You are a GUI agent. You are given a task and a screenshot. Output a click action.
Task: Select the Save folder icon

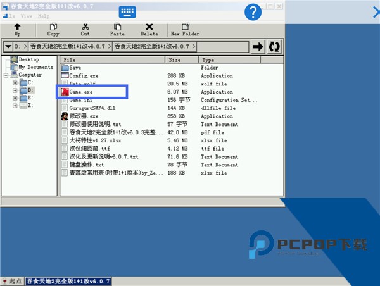(65, 68)
